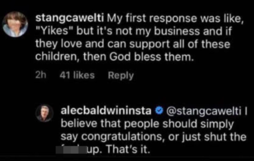Visit the stangcawelti username link
This screenshot has height=161, width=254.
coord(70,18)
